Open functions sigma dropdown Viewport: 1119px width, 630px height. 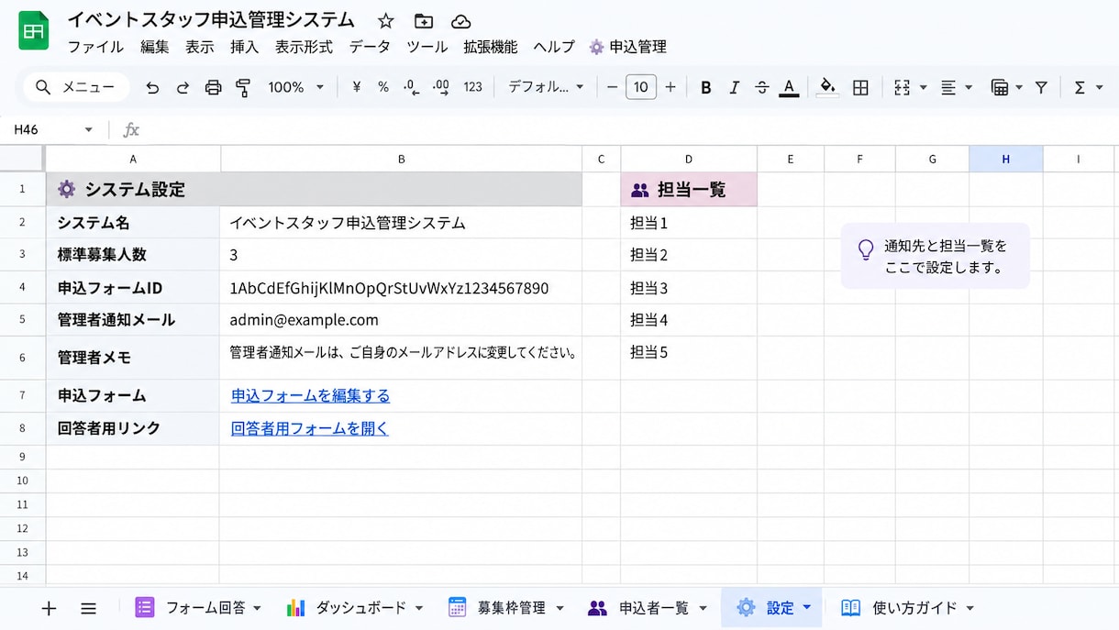(x=1088, y=87)
